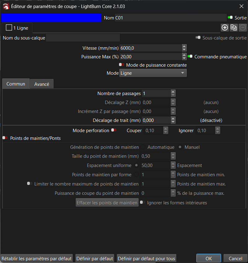Confirm settings with OK button

209,258
